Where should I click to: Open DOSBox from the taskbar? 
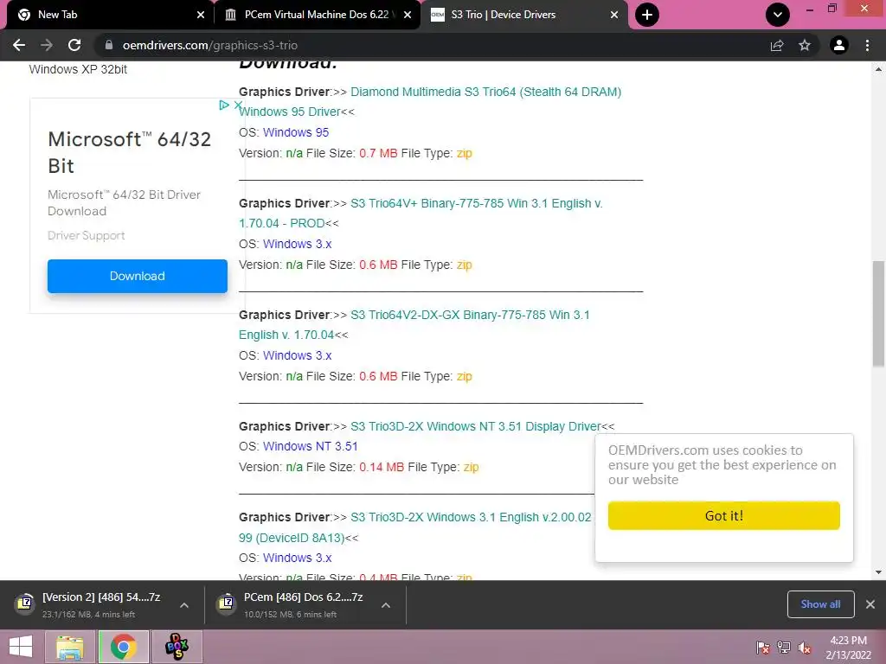pos(177,647)
